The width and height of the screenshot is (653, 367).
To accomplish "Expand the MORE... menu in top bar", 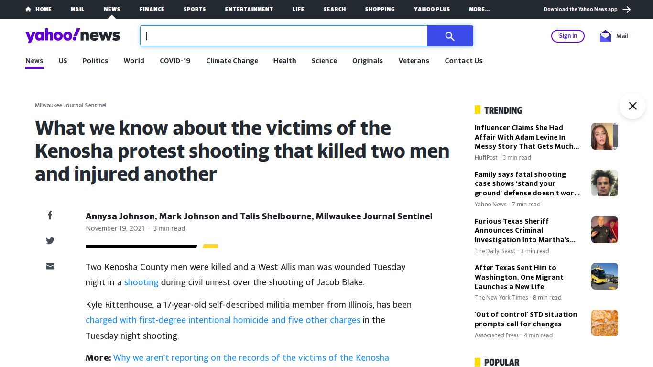I will tap(479, 9).
